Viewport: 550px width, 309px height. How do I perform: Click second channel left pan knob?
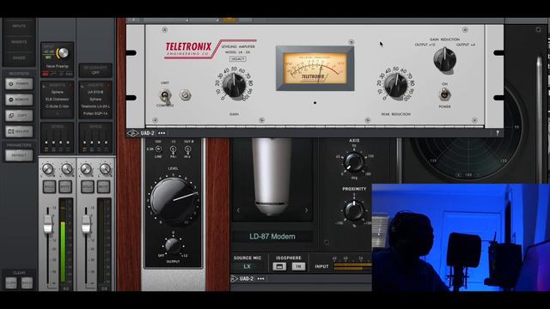point(86,169)
